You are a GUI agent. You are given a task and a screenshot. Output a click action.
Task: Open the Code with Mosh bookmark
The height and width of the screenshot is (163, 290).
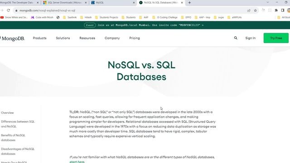(x=42, y=17)
